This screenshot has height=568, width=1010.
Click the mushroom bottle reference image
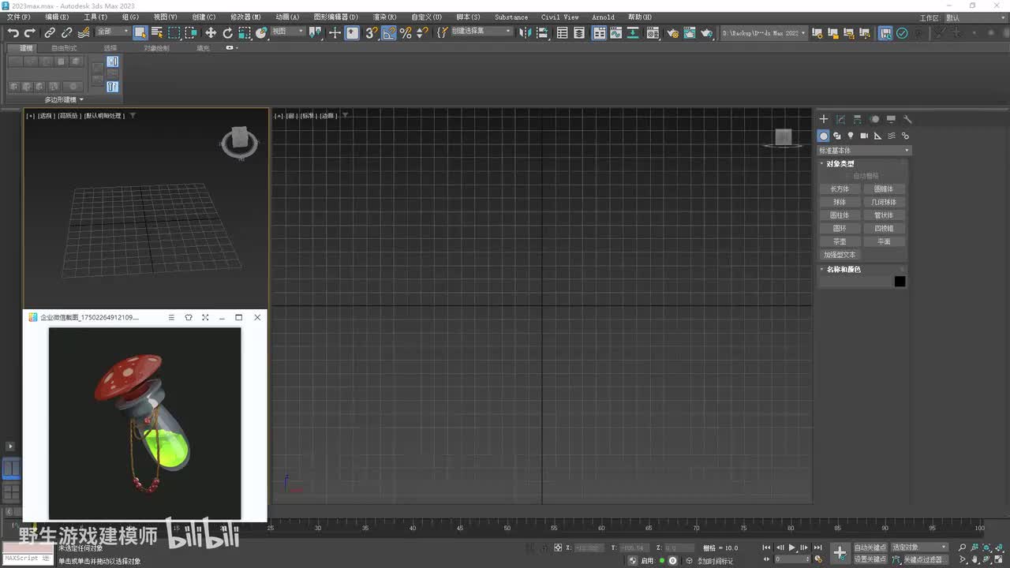point(145,423)
